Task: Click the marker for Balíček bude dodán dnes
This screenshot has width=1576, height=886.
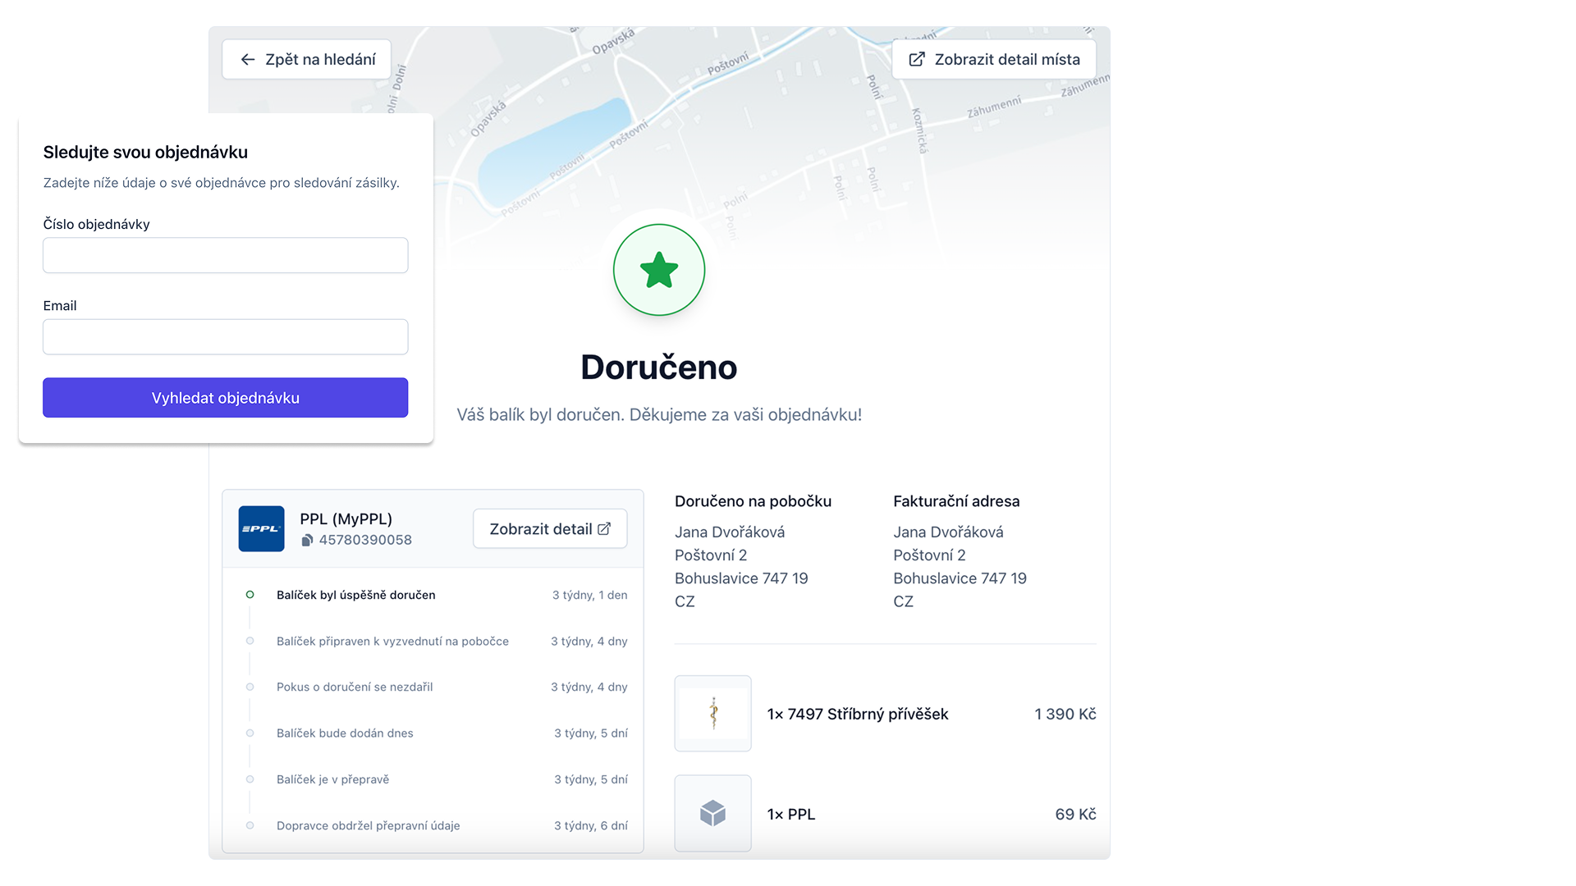Action: pyautogui.click(x=250, y=733)
